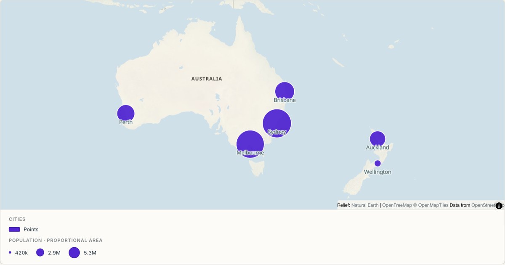Click the Points legend label
This screenshot has height=265, width=505.
tap(31, 230)
